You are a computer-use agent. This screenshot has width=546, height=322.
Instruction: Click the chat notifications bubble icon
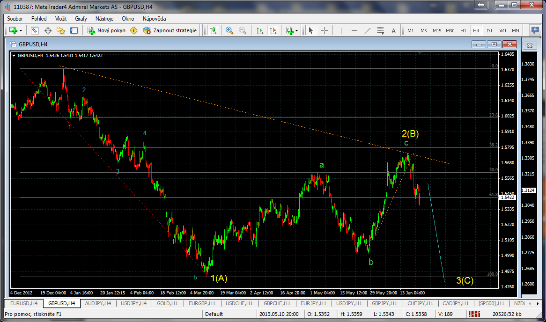click(535, 30)
